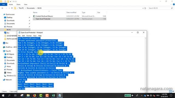The height and width of the screenshot is (98, 175).
Task: Open File Explorer from taskbar
Action: [28, 96]
